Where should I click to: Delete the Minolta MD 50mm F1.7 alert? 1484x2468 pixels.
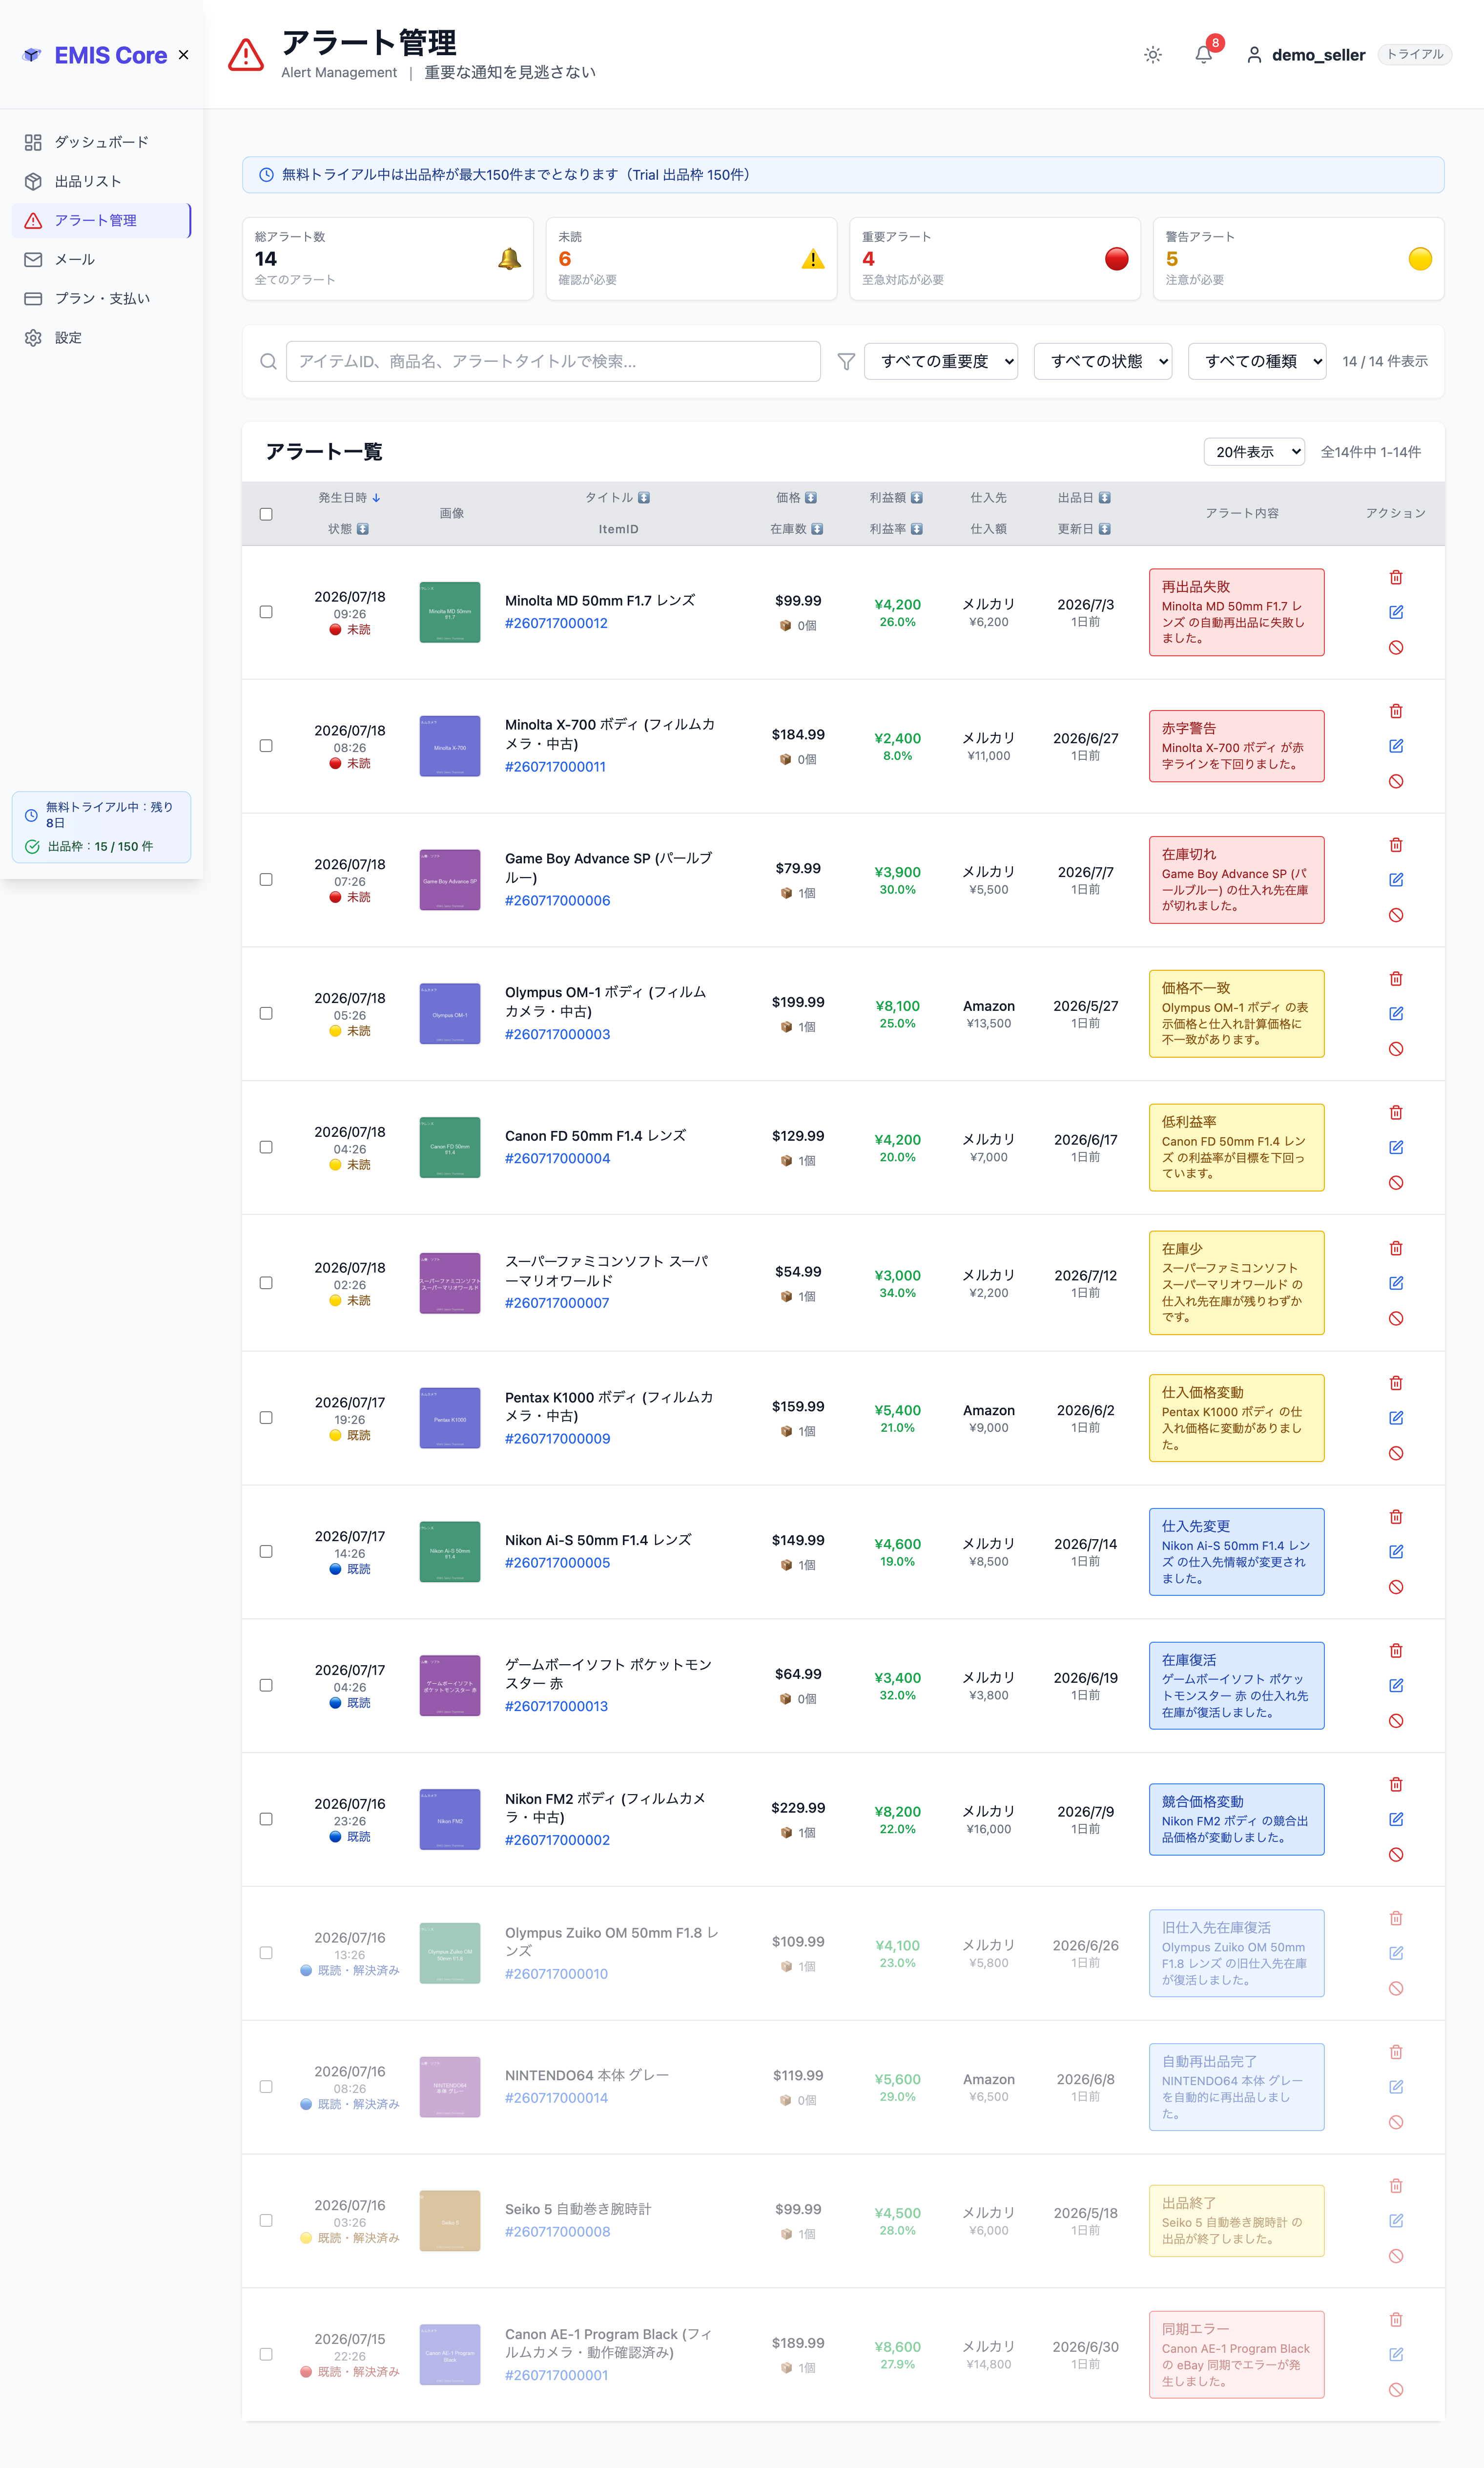click(1396, 577)
